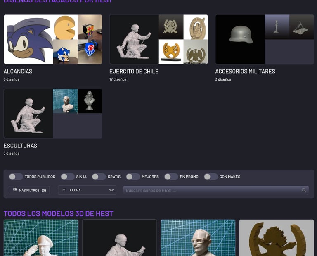317x256 pixels.
Task: Open the EJÉRCITO DE CHILE collection title
Action: coord(134,71)
